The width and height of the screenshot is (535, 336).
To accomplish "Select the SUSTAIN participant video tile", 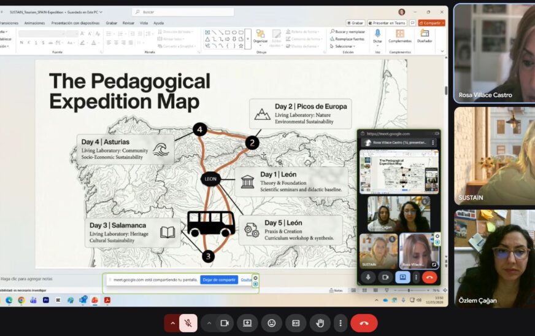I will 495,156.
